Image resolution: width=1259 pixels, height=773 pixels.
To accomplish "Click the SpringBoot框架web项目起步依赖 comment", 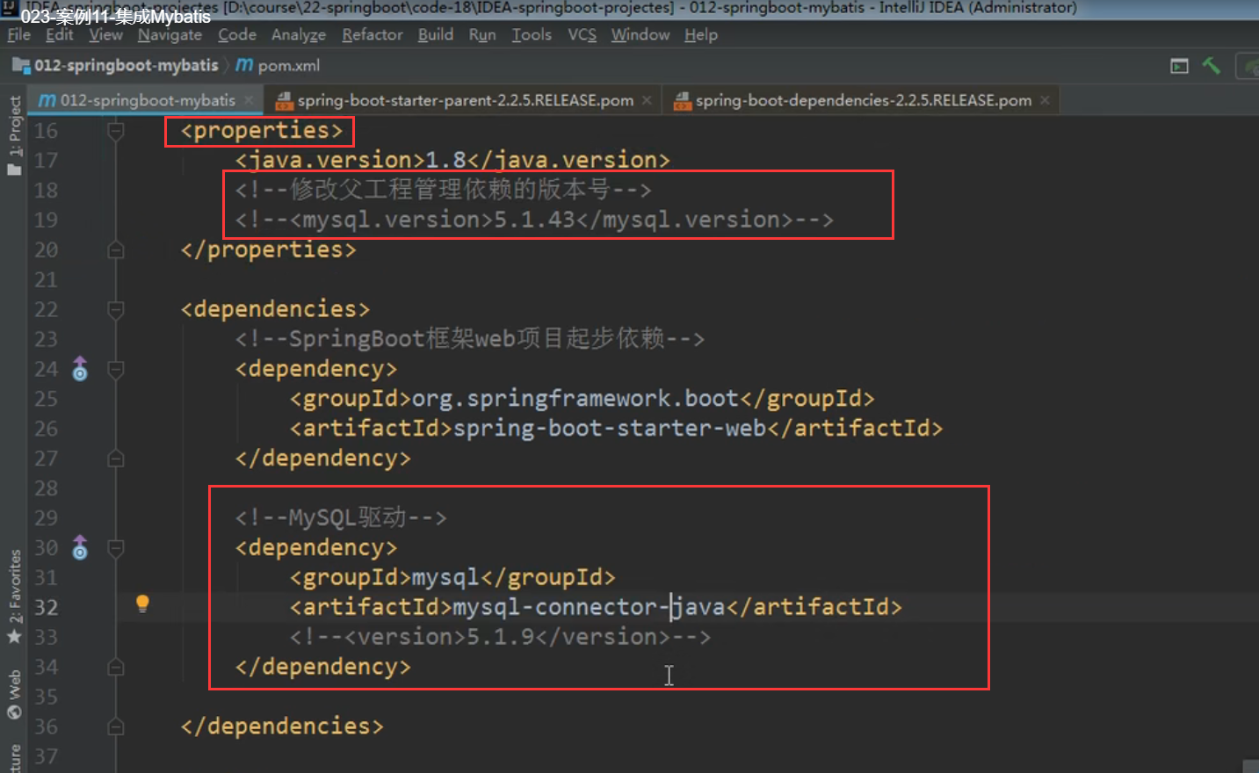I will (x=470, y=339).
